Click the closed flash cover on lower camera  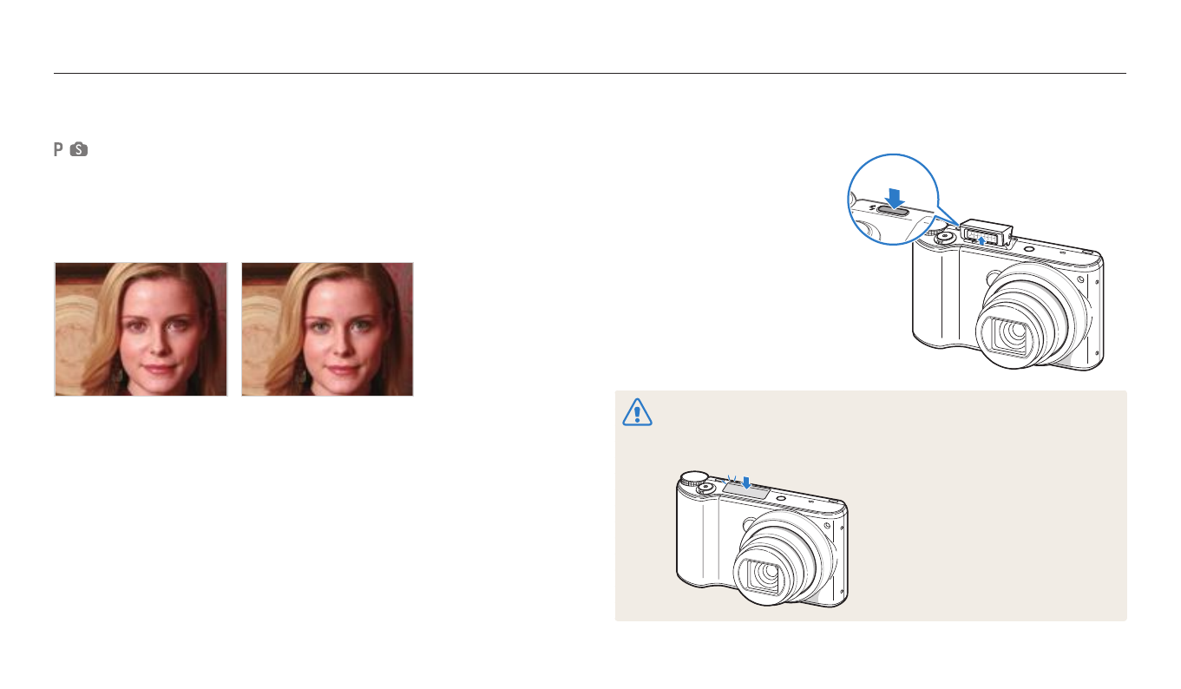[x=745, y=491]
